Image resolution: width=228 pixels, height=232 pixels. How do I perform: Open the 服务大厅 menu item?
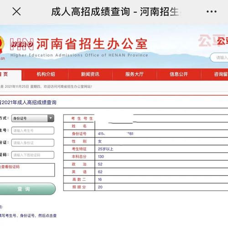[x=135, y=74]
